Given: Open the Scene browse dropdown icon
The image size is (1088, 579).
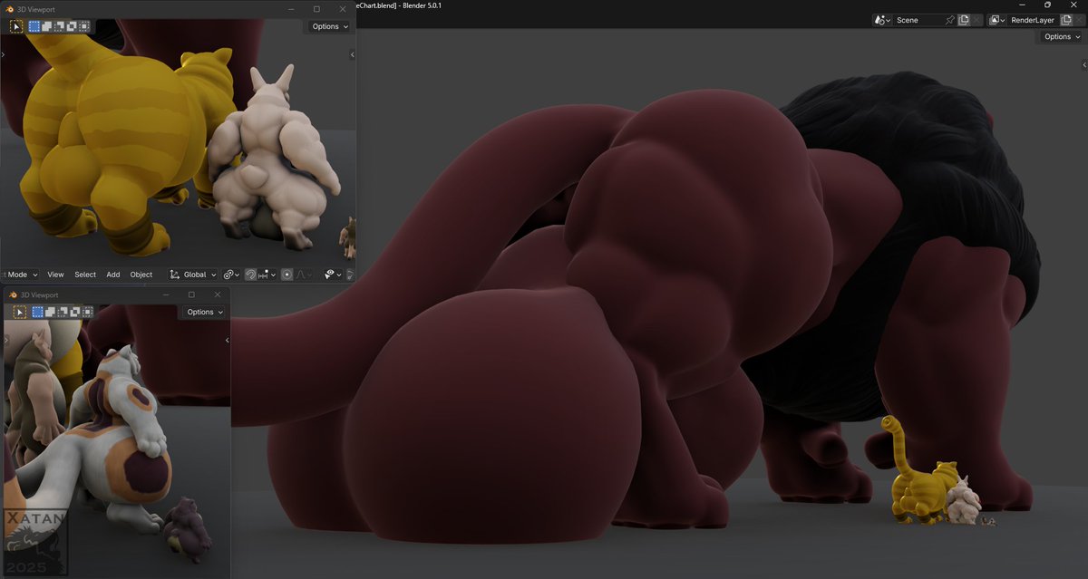Looking at the screenshot, I should pyautogui.click(x=882, y=20).
